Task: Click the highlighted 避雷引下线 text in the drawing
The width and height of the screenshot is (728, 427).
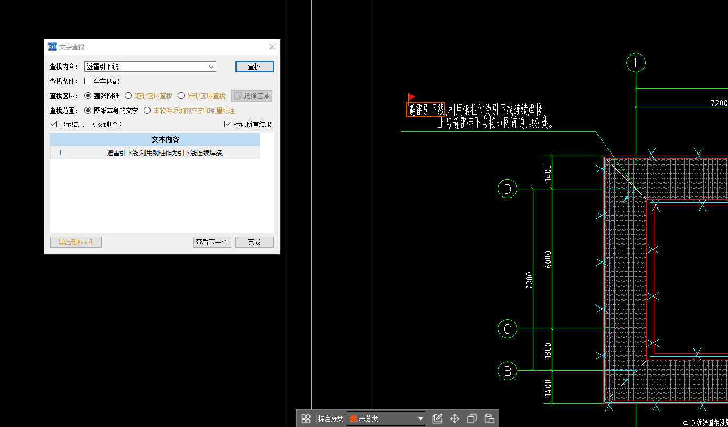Action: click(x=426, y=110)
